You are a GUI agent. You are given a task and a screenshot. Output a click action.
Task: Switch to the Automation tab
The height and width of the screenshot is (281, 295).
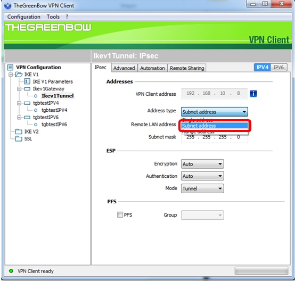coord(152,68)
